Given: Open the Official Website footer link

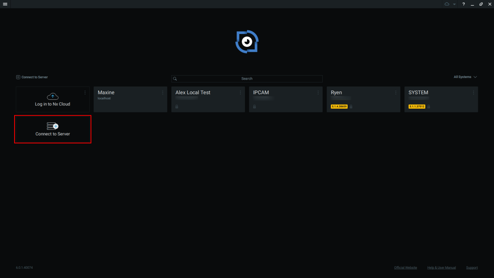Looking at the screenshot, I should [405, 267].
